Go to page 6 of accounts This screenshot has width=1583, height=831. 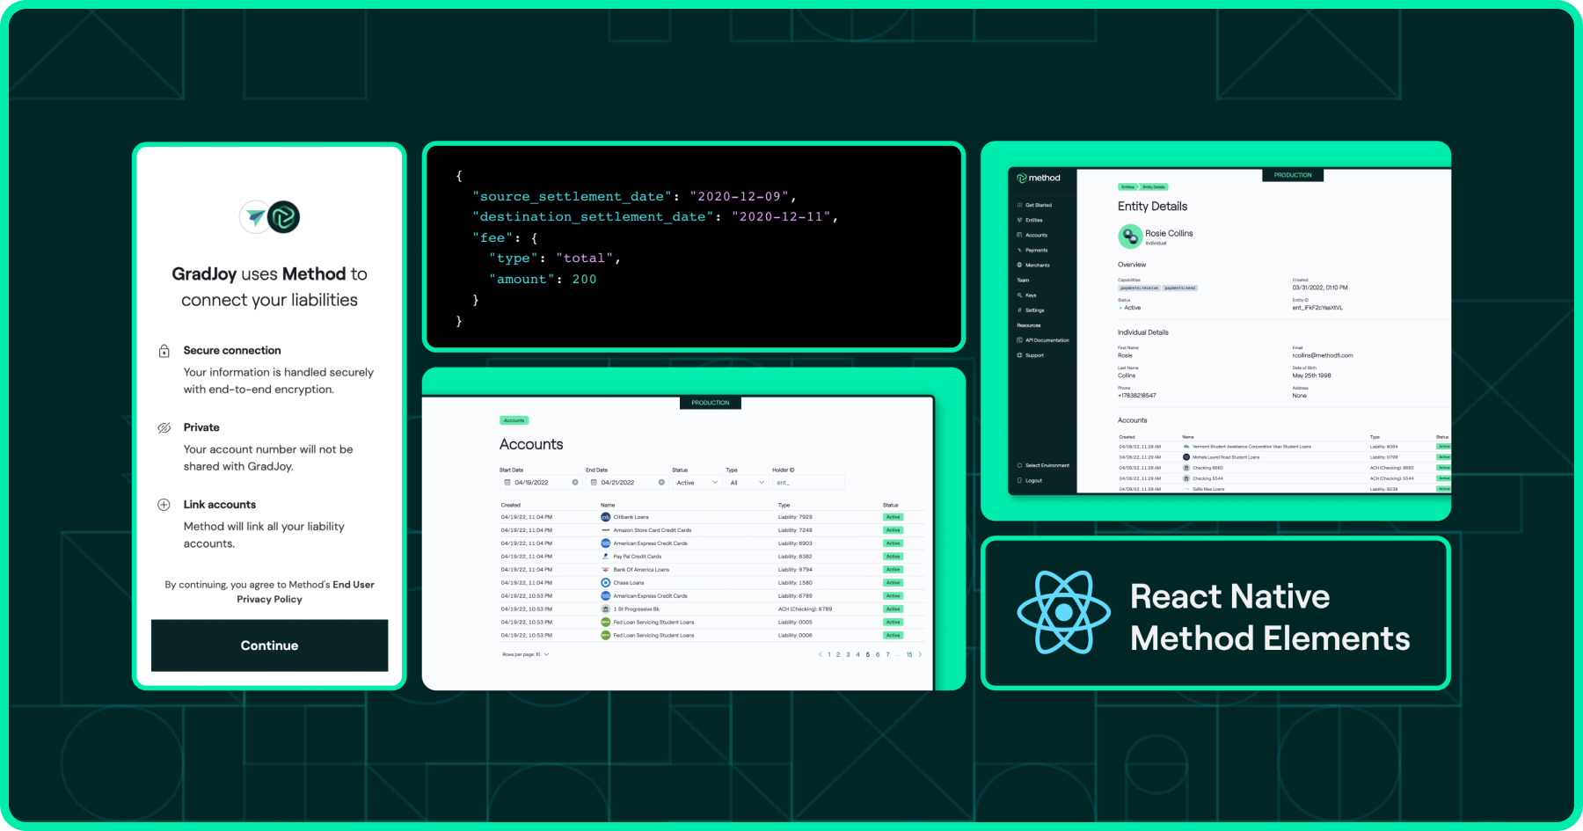coord(878,655)
